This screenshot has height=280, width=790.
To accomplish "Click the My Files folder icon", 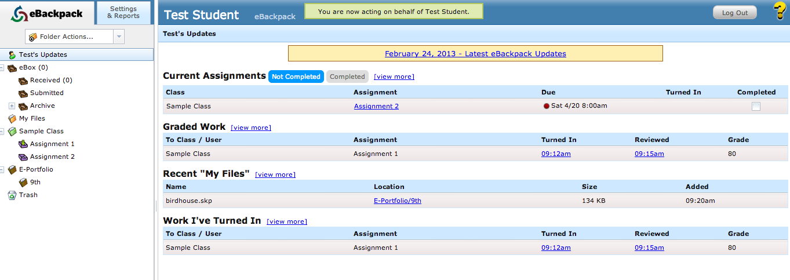I will (x=12, y=119).
